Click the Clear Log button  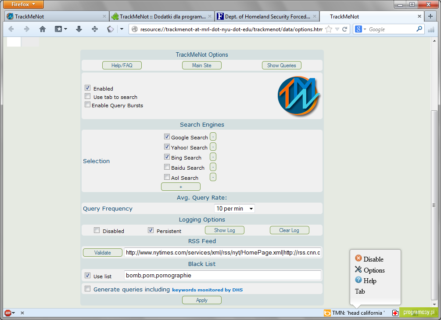[x=290, y=230]
